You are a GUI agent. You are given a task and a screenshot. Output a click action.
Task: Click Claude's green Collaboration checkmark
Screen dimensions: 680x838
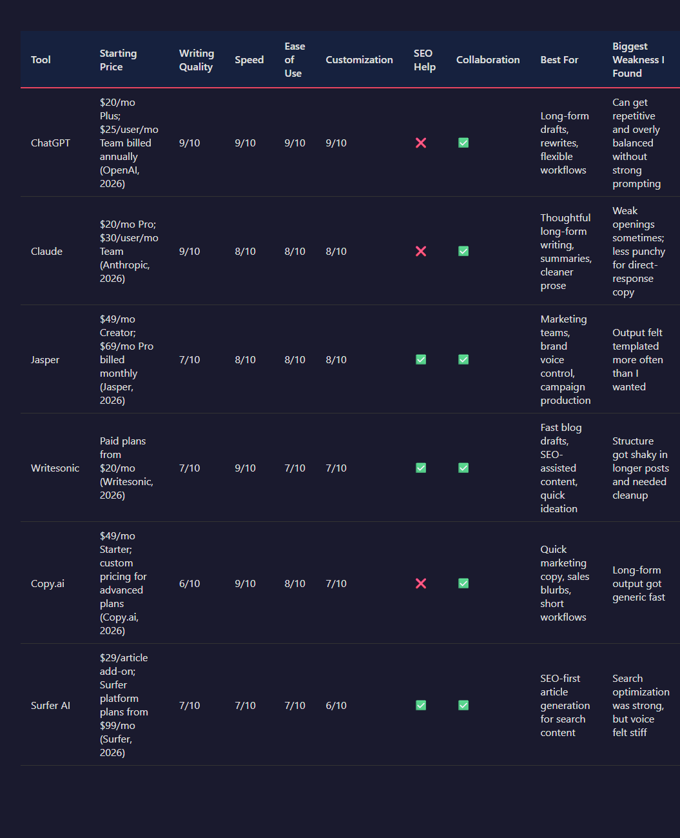pyautogui.click(x=463, y=251)
